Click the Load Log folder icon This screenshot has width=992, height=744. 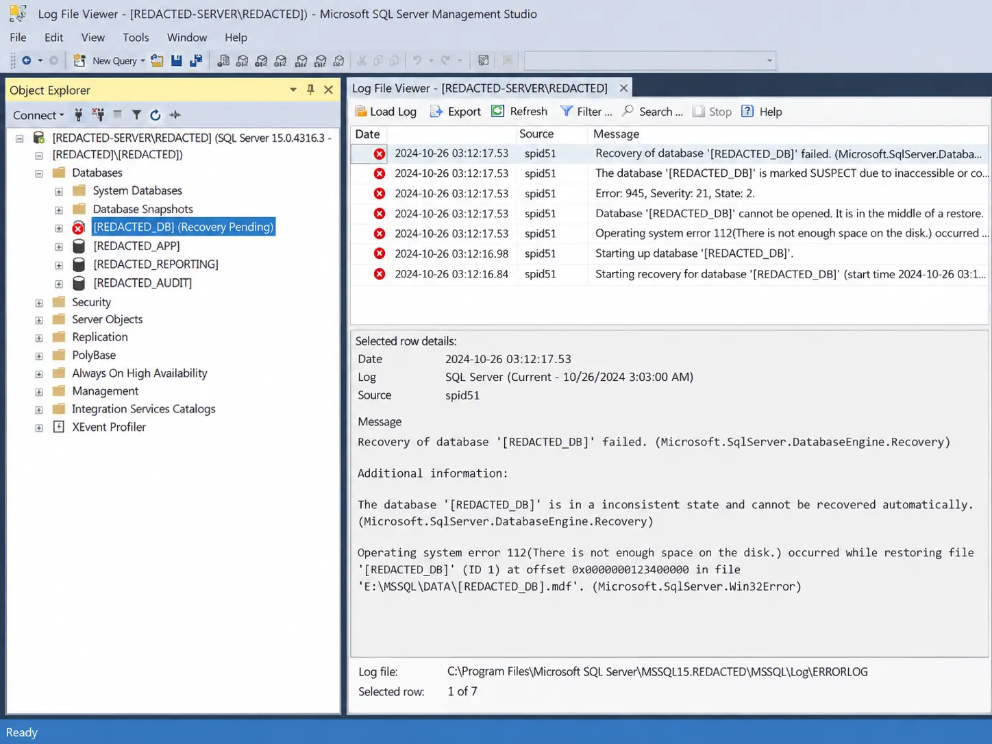[361, 111]
